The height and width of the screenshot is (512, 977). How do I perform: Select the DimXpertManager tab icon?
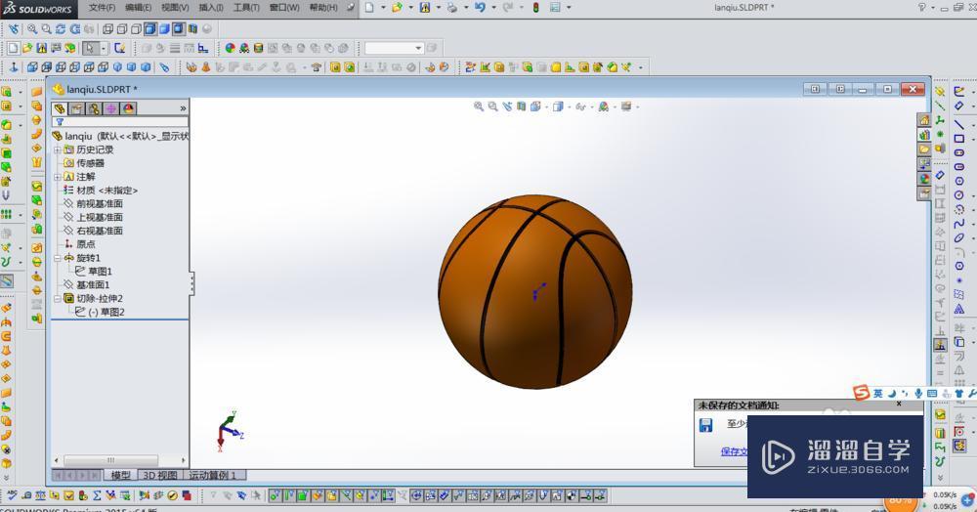tap(111, 108)
